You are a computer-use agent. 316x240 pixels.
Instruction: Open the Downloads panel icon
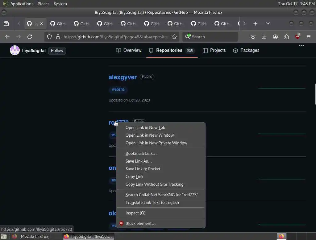264,37
